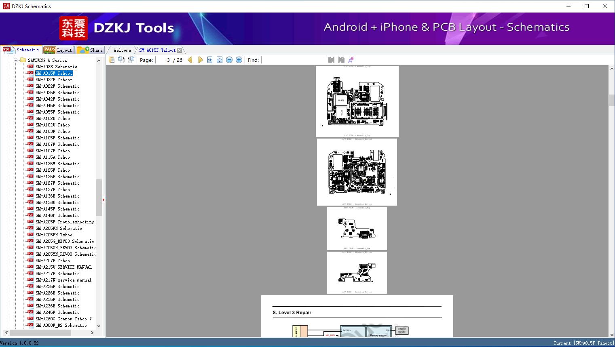Click the PDF icon beside SM-A02S Schematic

pyautogui.click(x=30, y=67)
